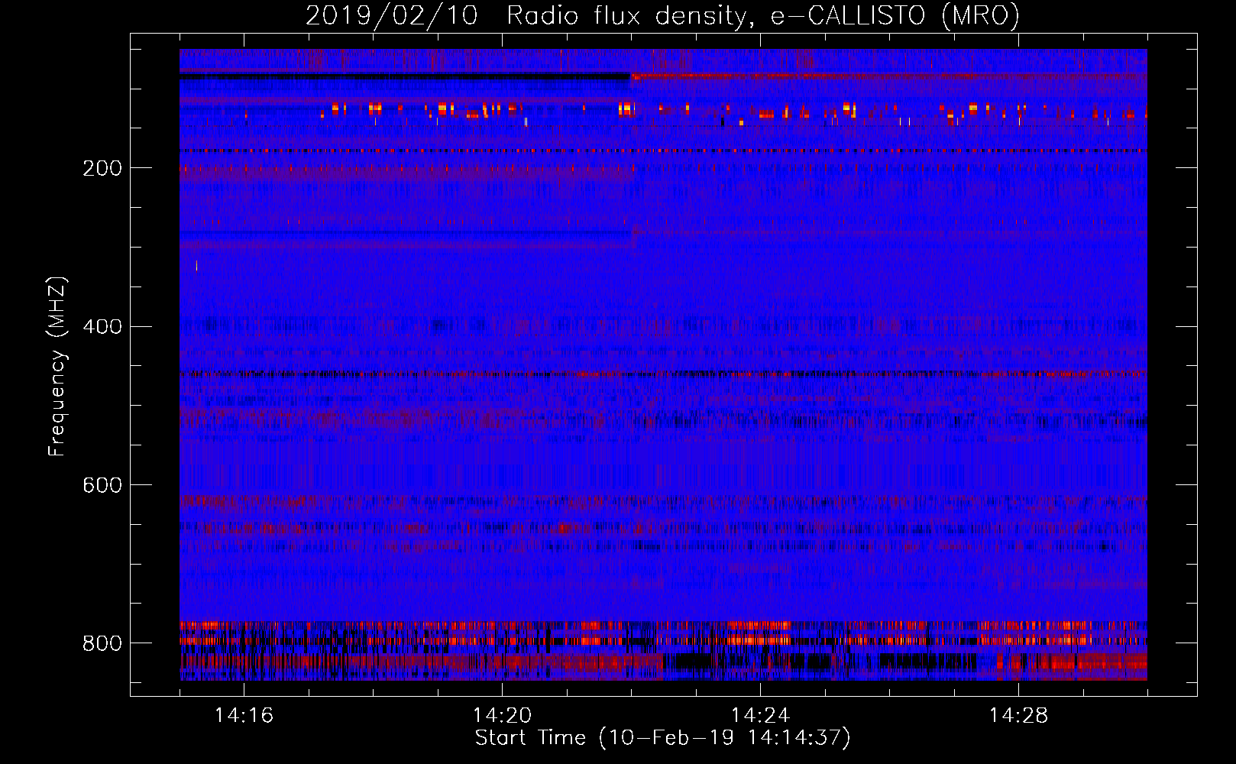The image size is (1236, 764).
Task: Click the plot title "Radio flux density, e-CALLISTO (MRO)"
Action: click(x=763, y=15)
